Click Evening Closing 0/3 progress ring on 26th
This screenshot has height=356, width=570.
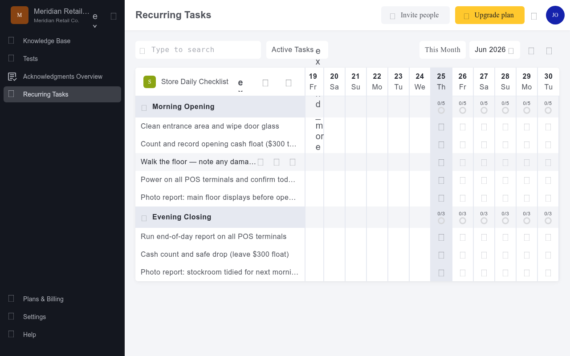[x=463, y=221]
